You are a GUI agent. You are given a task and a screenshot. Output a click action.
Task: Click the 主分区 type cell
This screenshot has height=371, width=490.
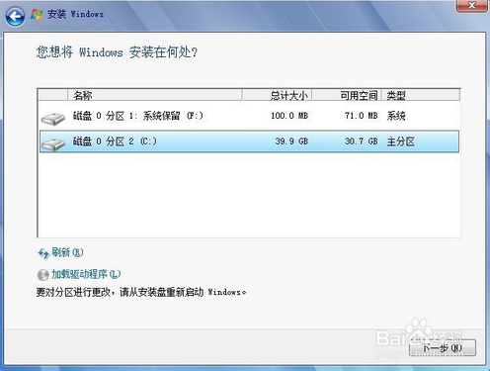(x=401, y=141)
